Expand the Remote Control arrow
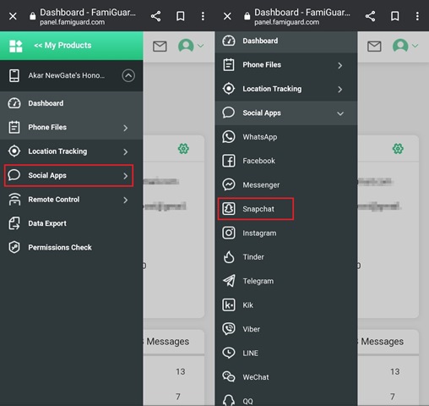Viewport: 429px width, 406px height. coord(126,200)
